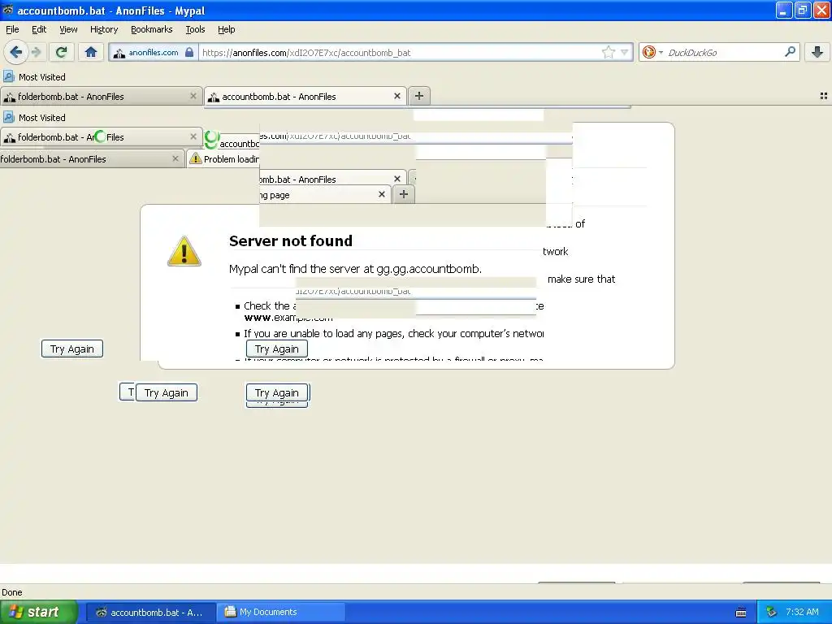This screenshot has height=624, width=832.
Task: Click the padlock site security icon
Action: coord(189,52)
